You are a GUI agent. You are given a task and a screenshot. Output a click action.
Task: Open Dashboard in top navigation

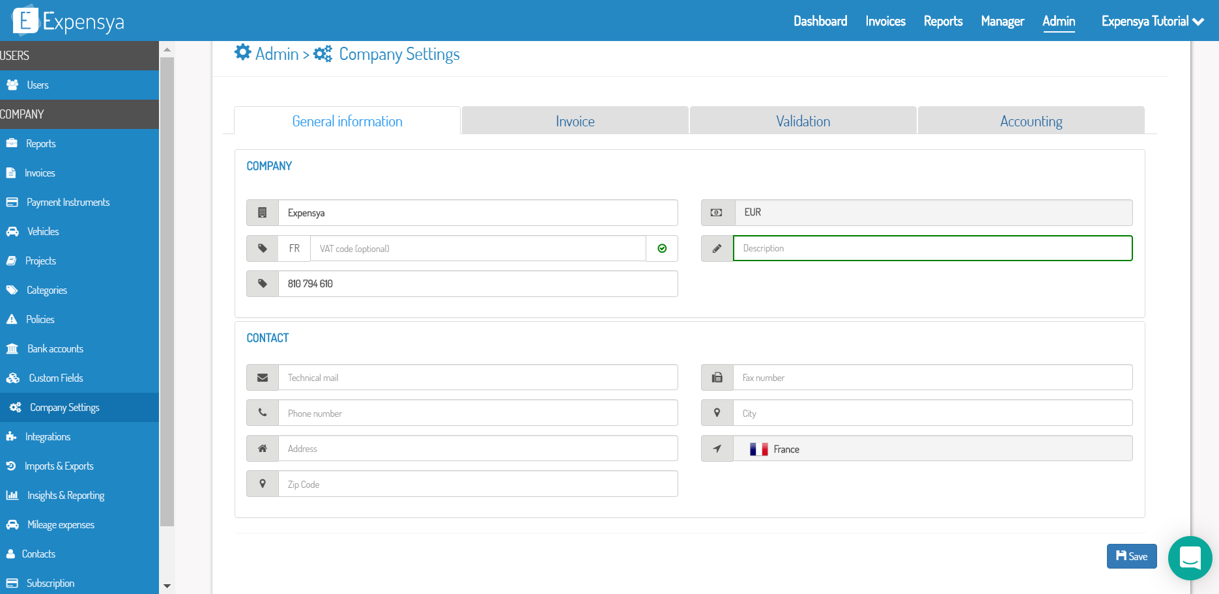tap(820, 21)
